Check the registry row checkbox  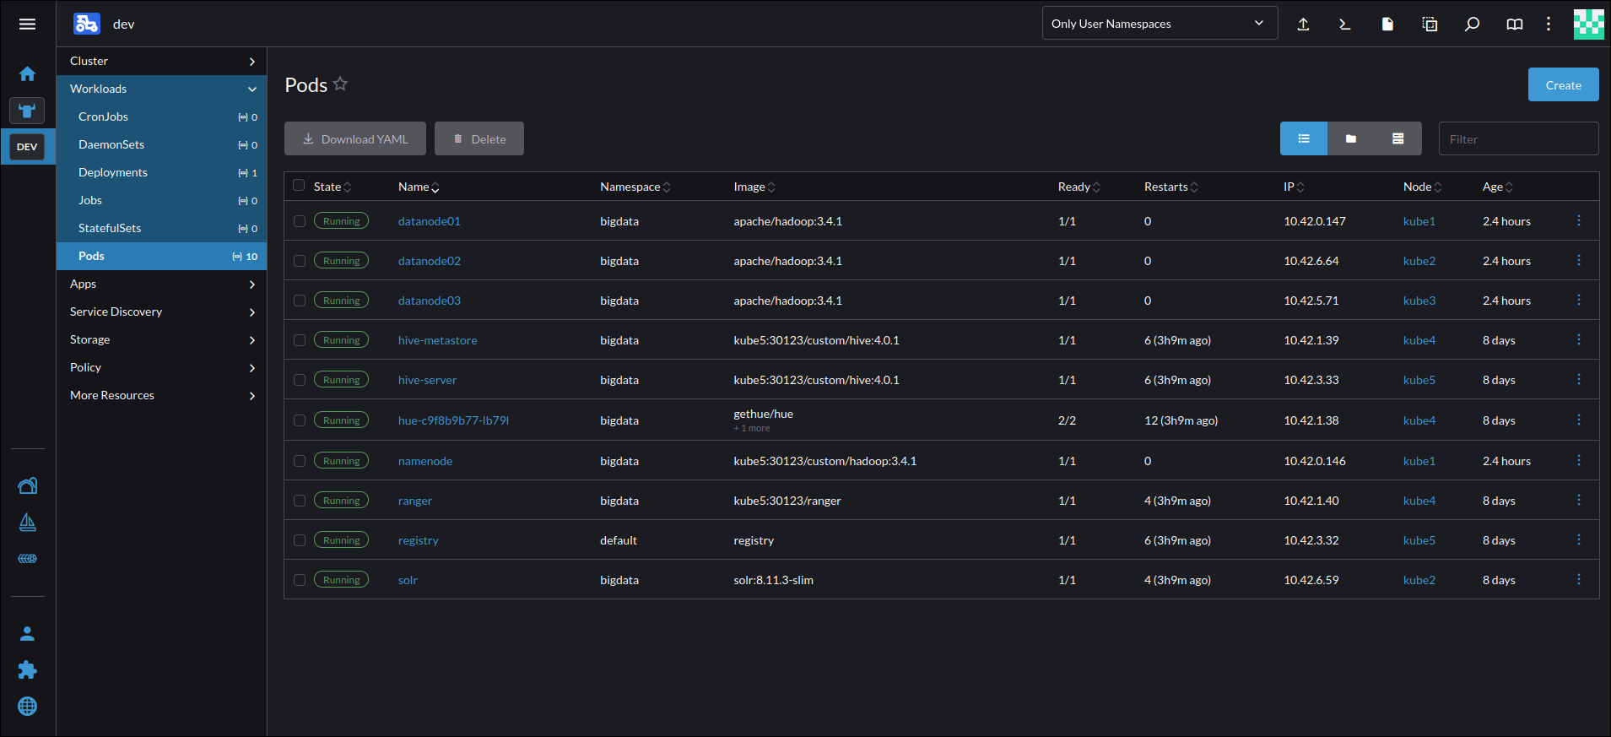[300, 540]
